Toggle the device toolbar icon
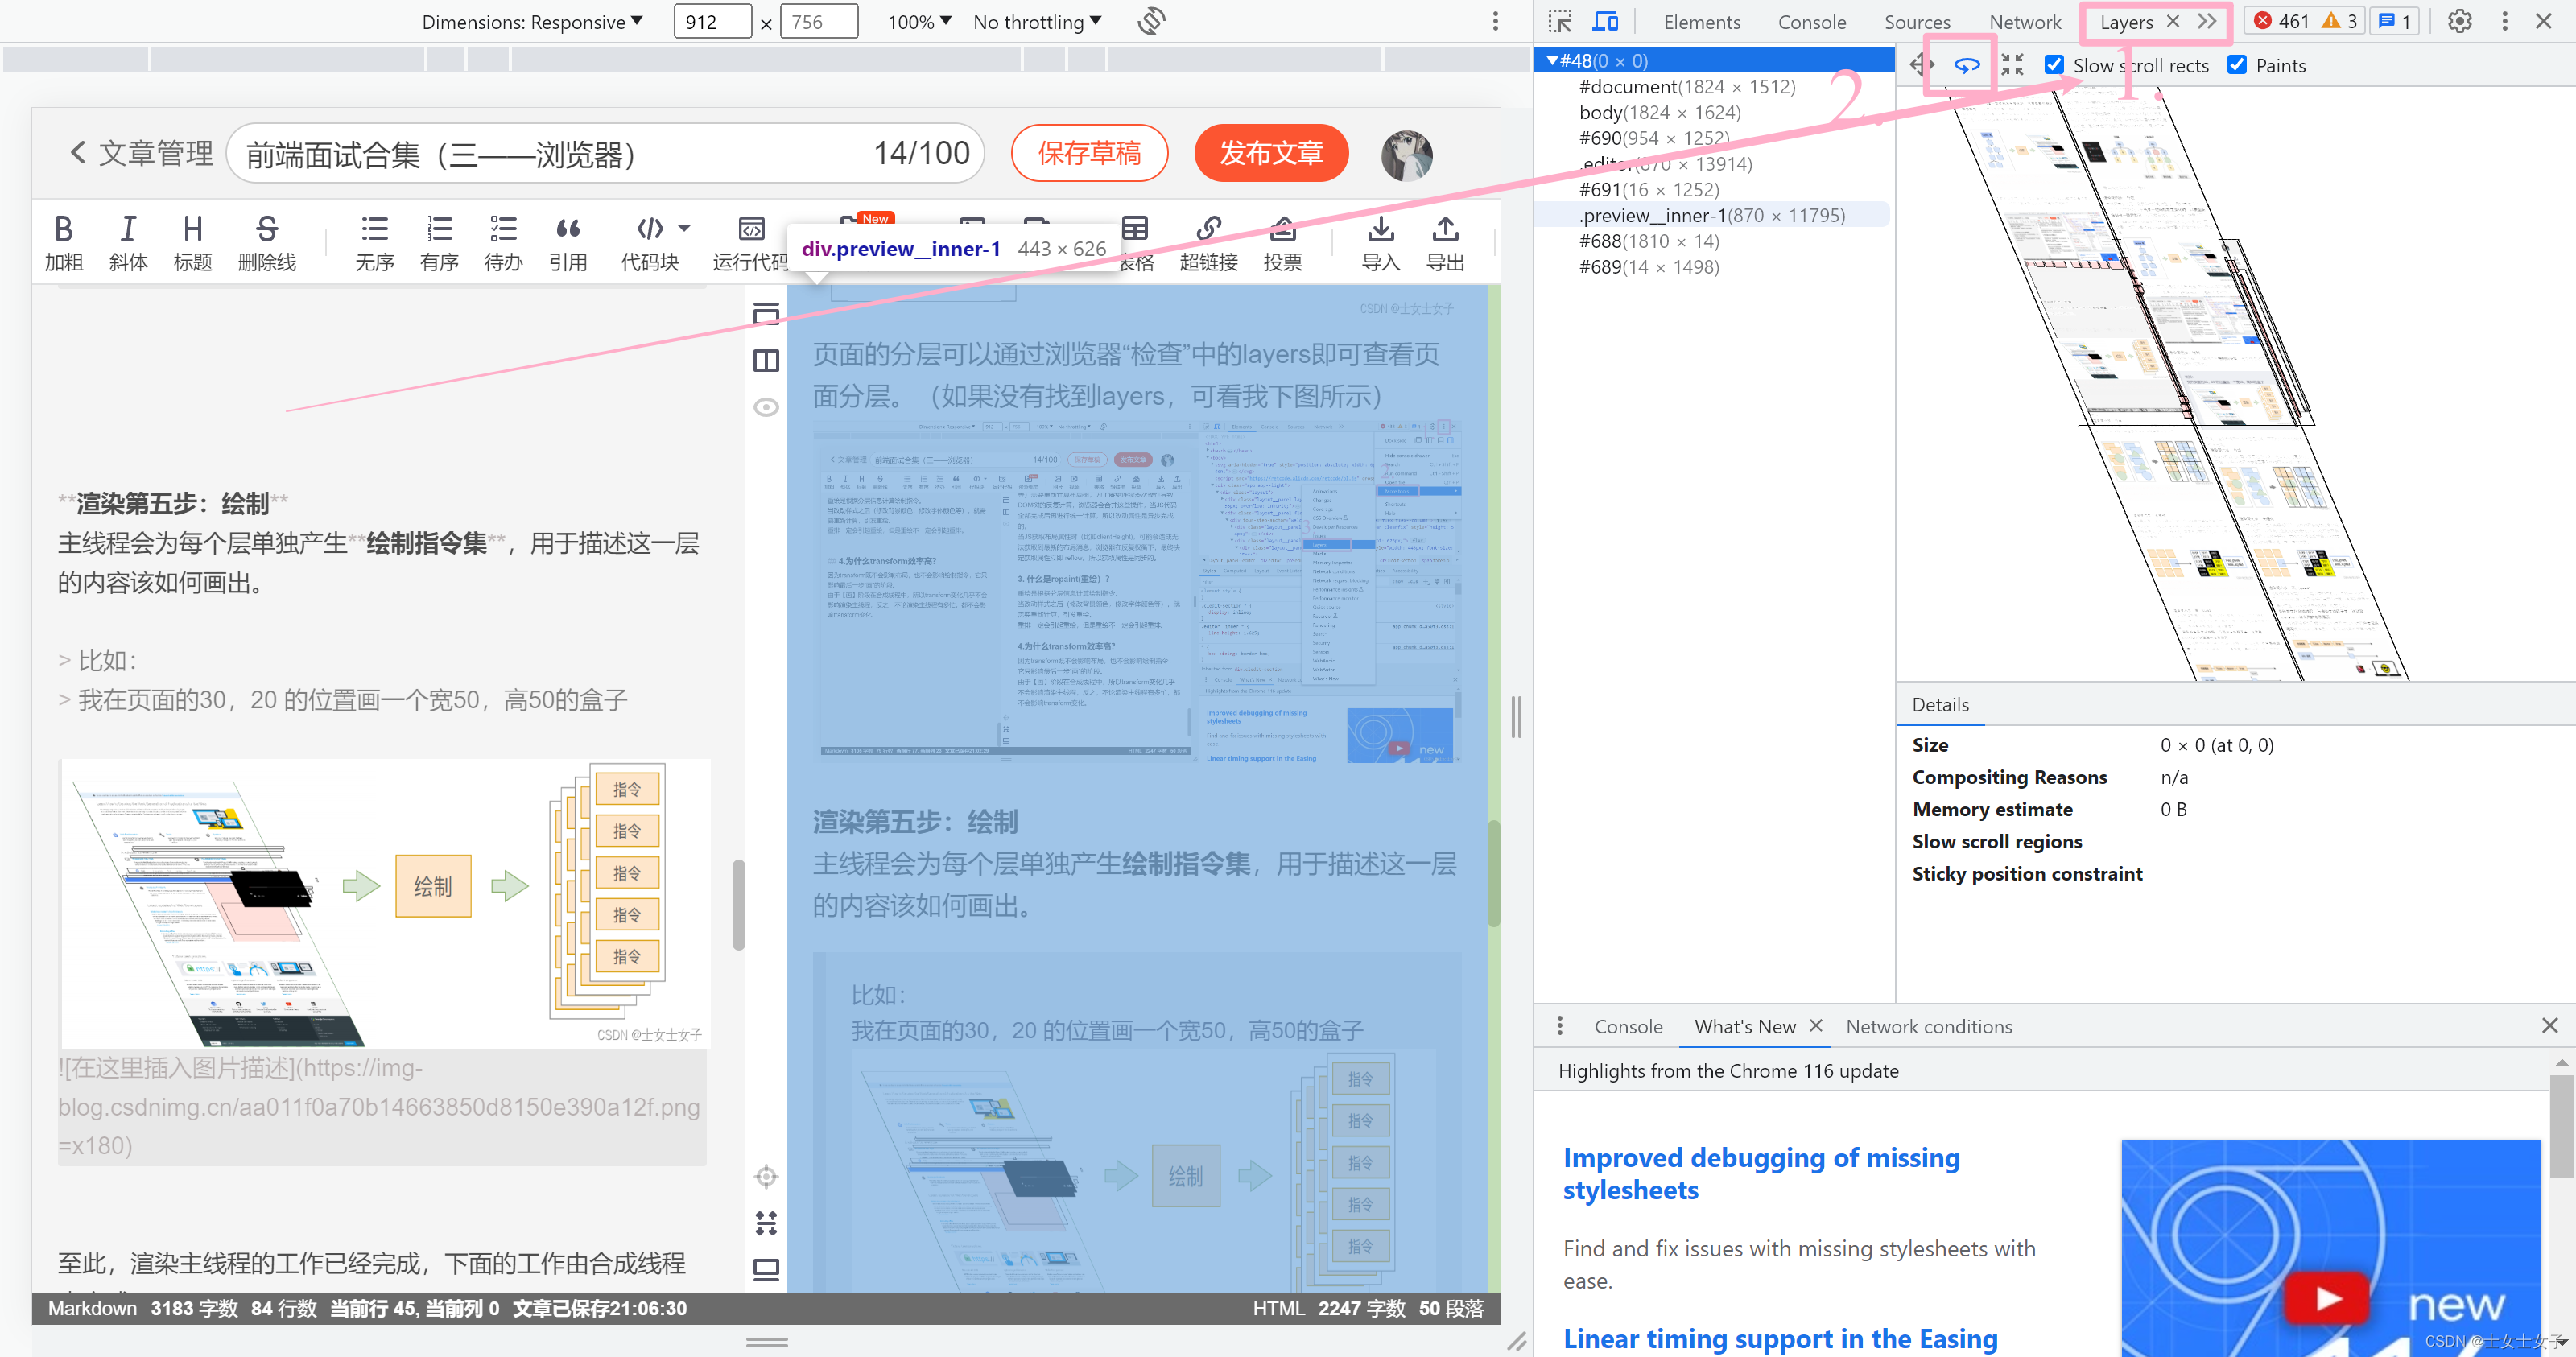 click(1605, 21)
